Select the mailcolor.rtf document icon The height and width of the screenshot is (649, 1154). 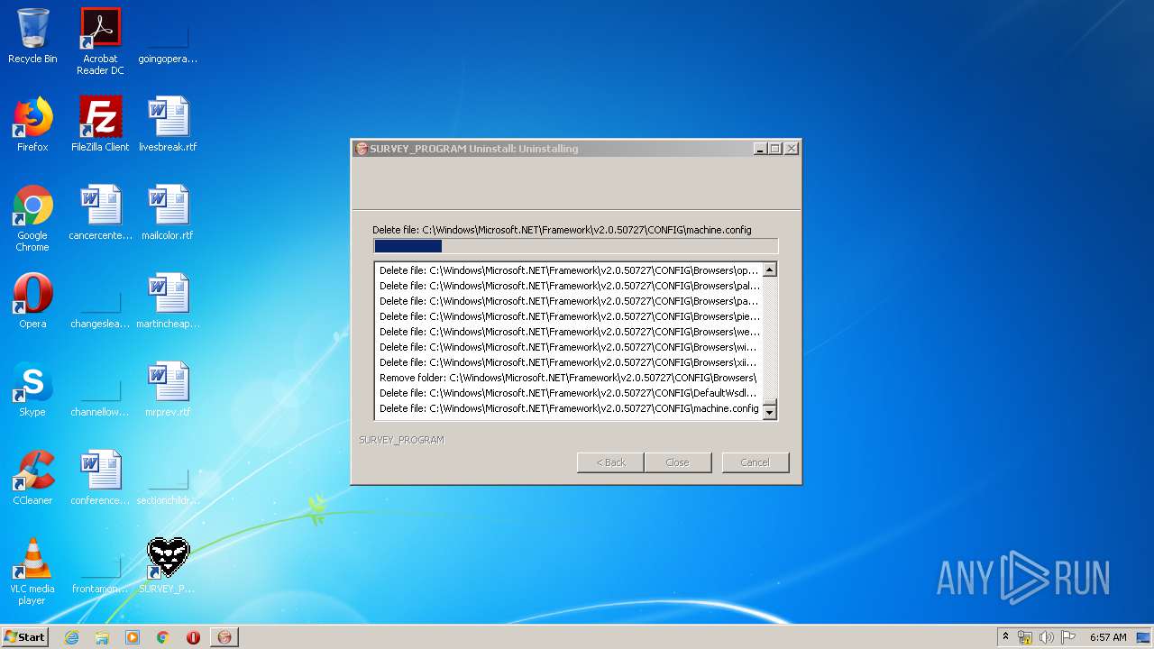(x=168, y=213)
